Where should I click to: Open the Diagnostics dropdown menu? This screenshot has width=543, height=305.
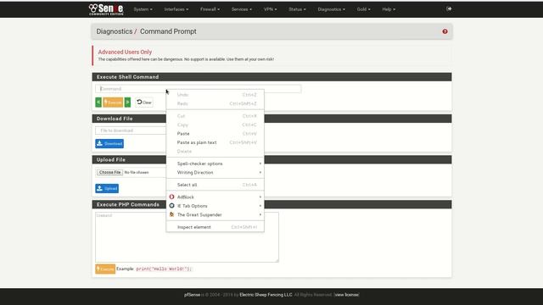[x=332, y=9]
